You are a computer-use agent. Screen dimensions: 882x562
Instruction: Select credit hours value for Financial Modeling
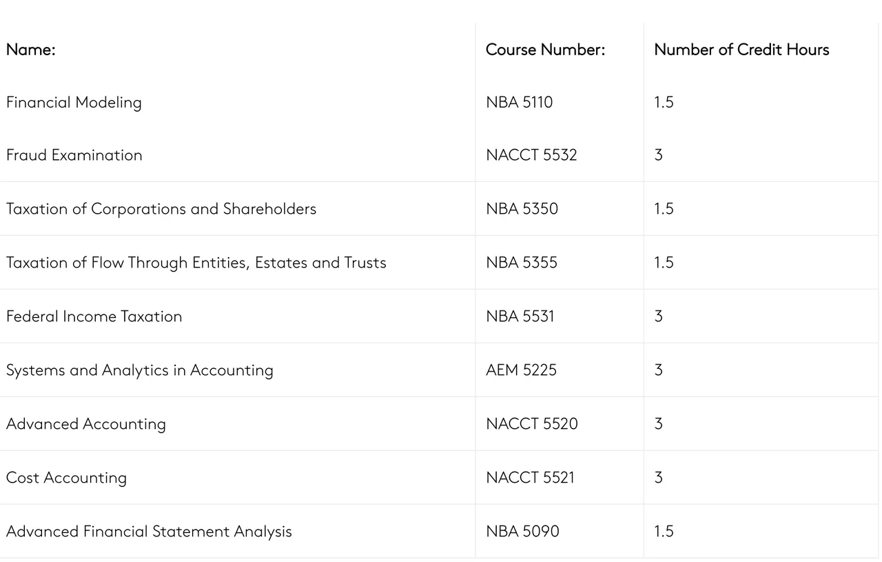[x=664, y=103]
